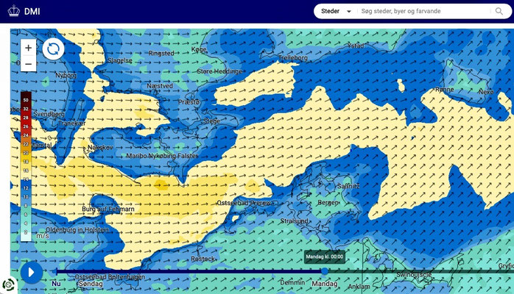Click the Ostseebad Boltenhagen map label
The image size is (514, 294).
tap(110, 276)
